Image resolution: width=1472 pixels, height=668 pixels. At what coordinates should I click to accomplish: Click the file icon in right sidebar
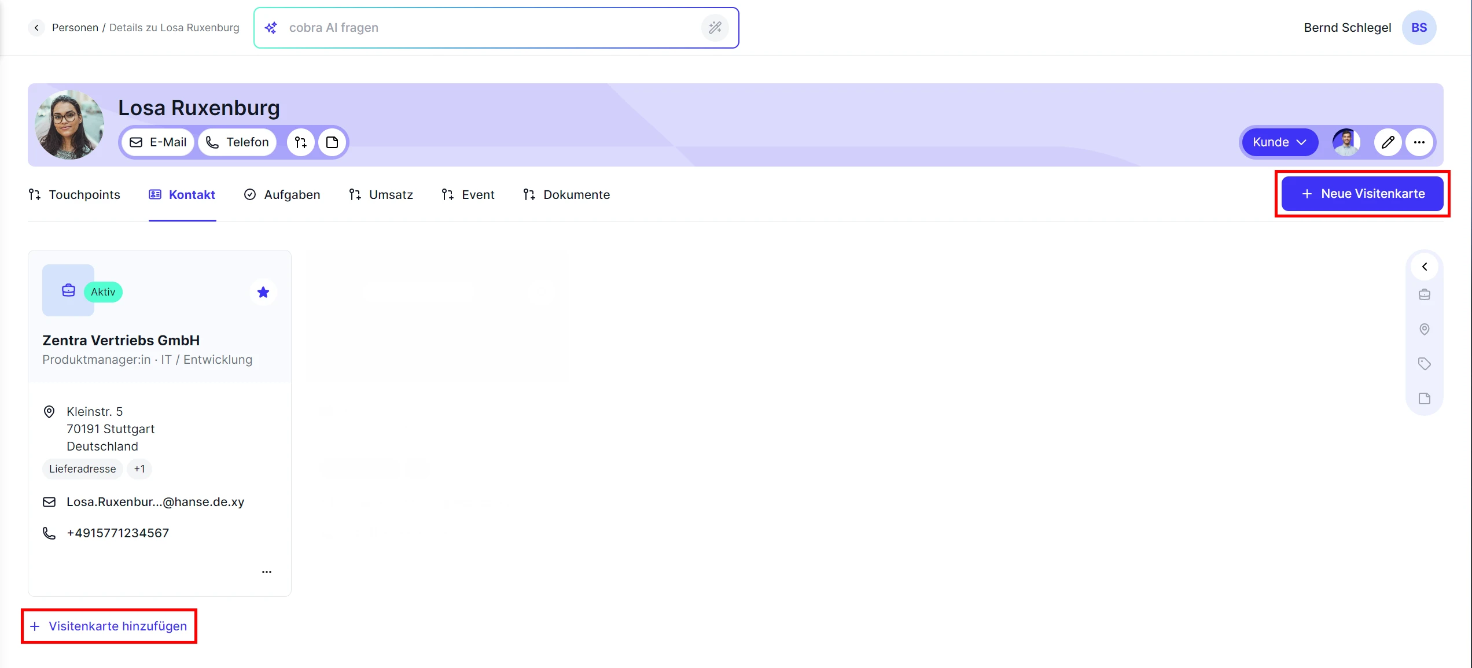[x=1425, y=398]
